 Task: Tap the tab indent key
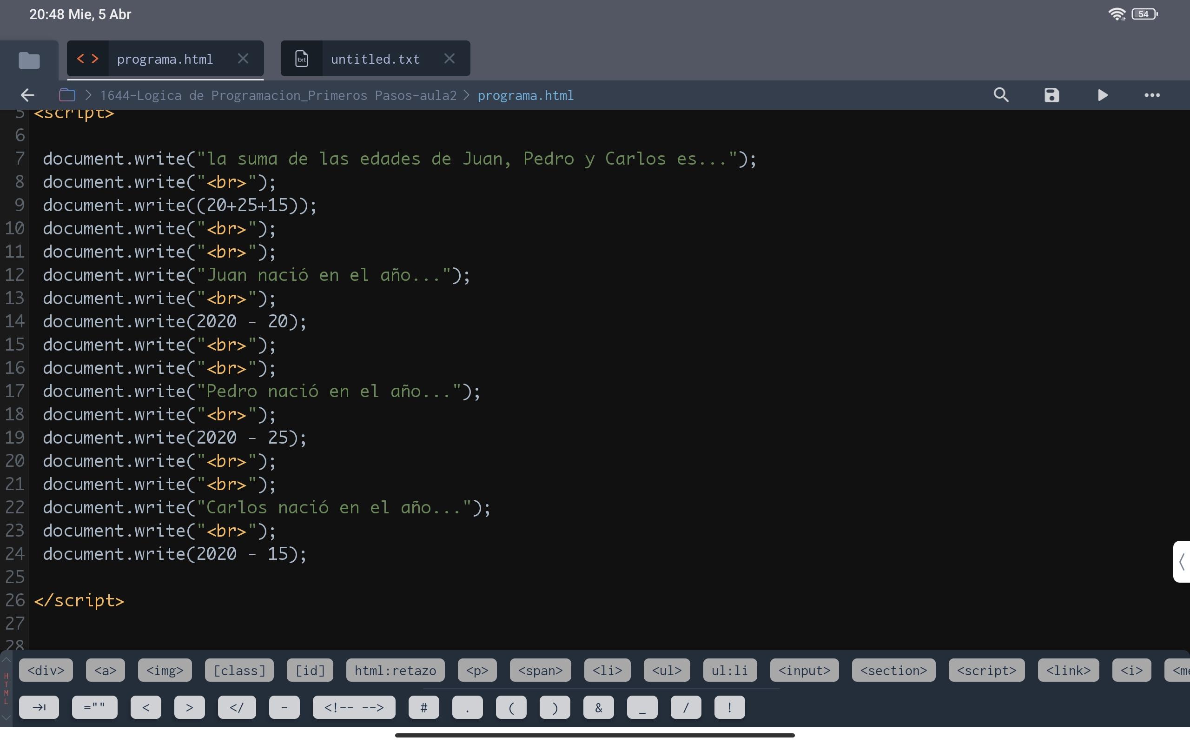(39, 707)
